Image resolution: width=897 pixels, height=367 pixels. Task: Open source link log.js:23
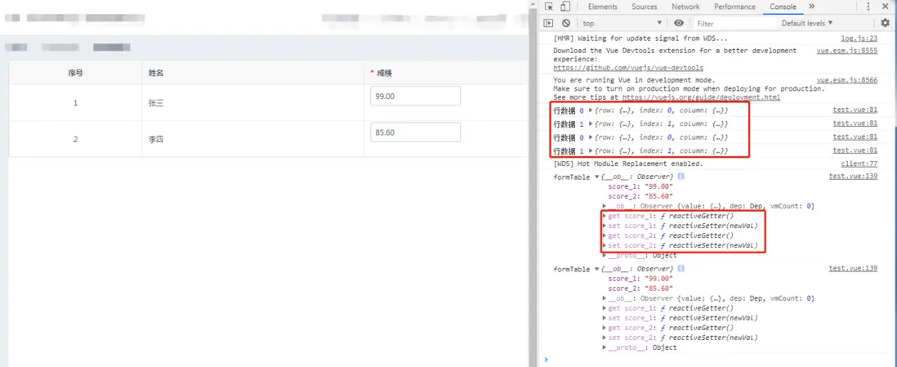click(859, 38)
